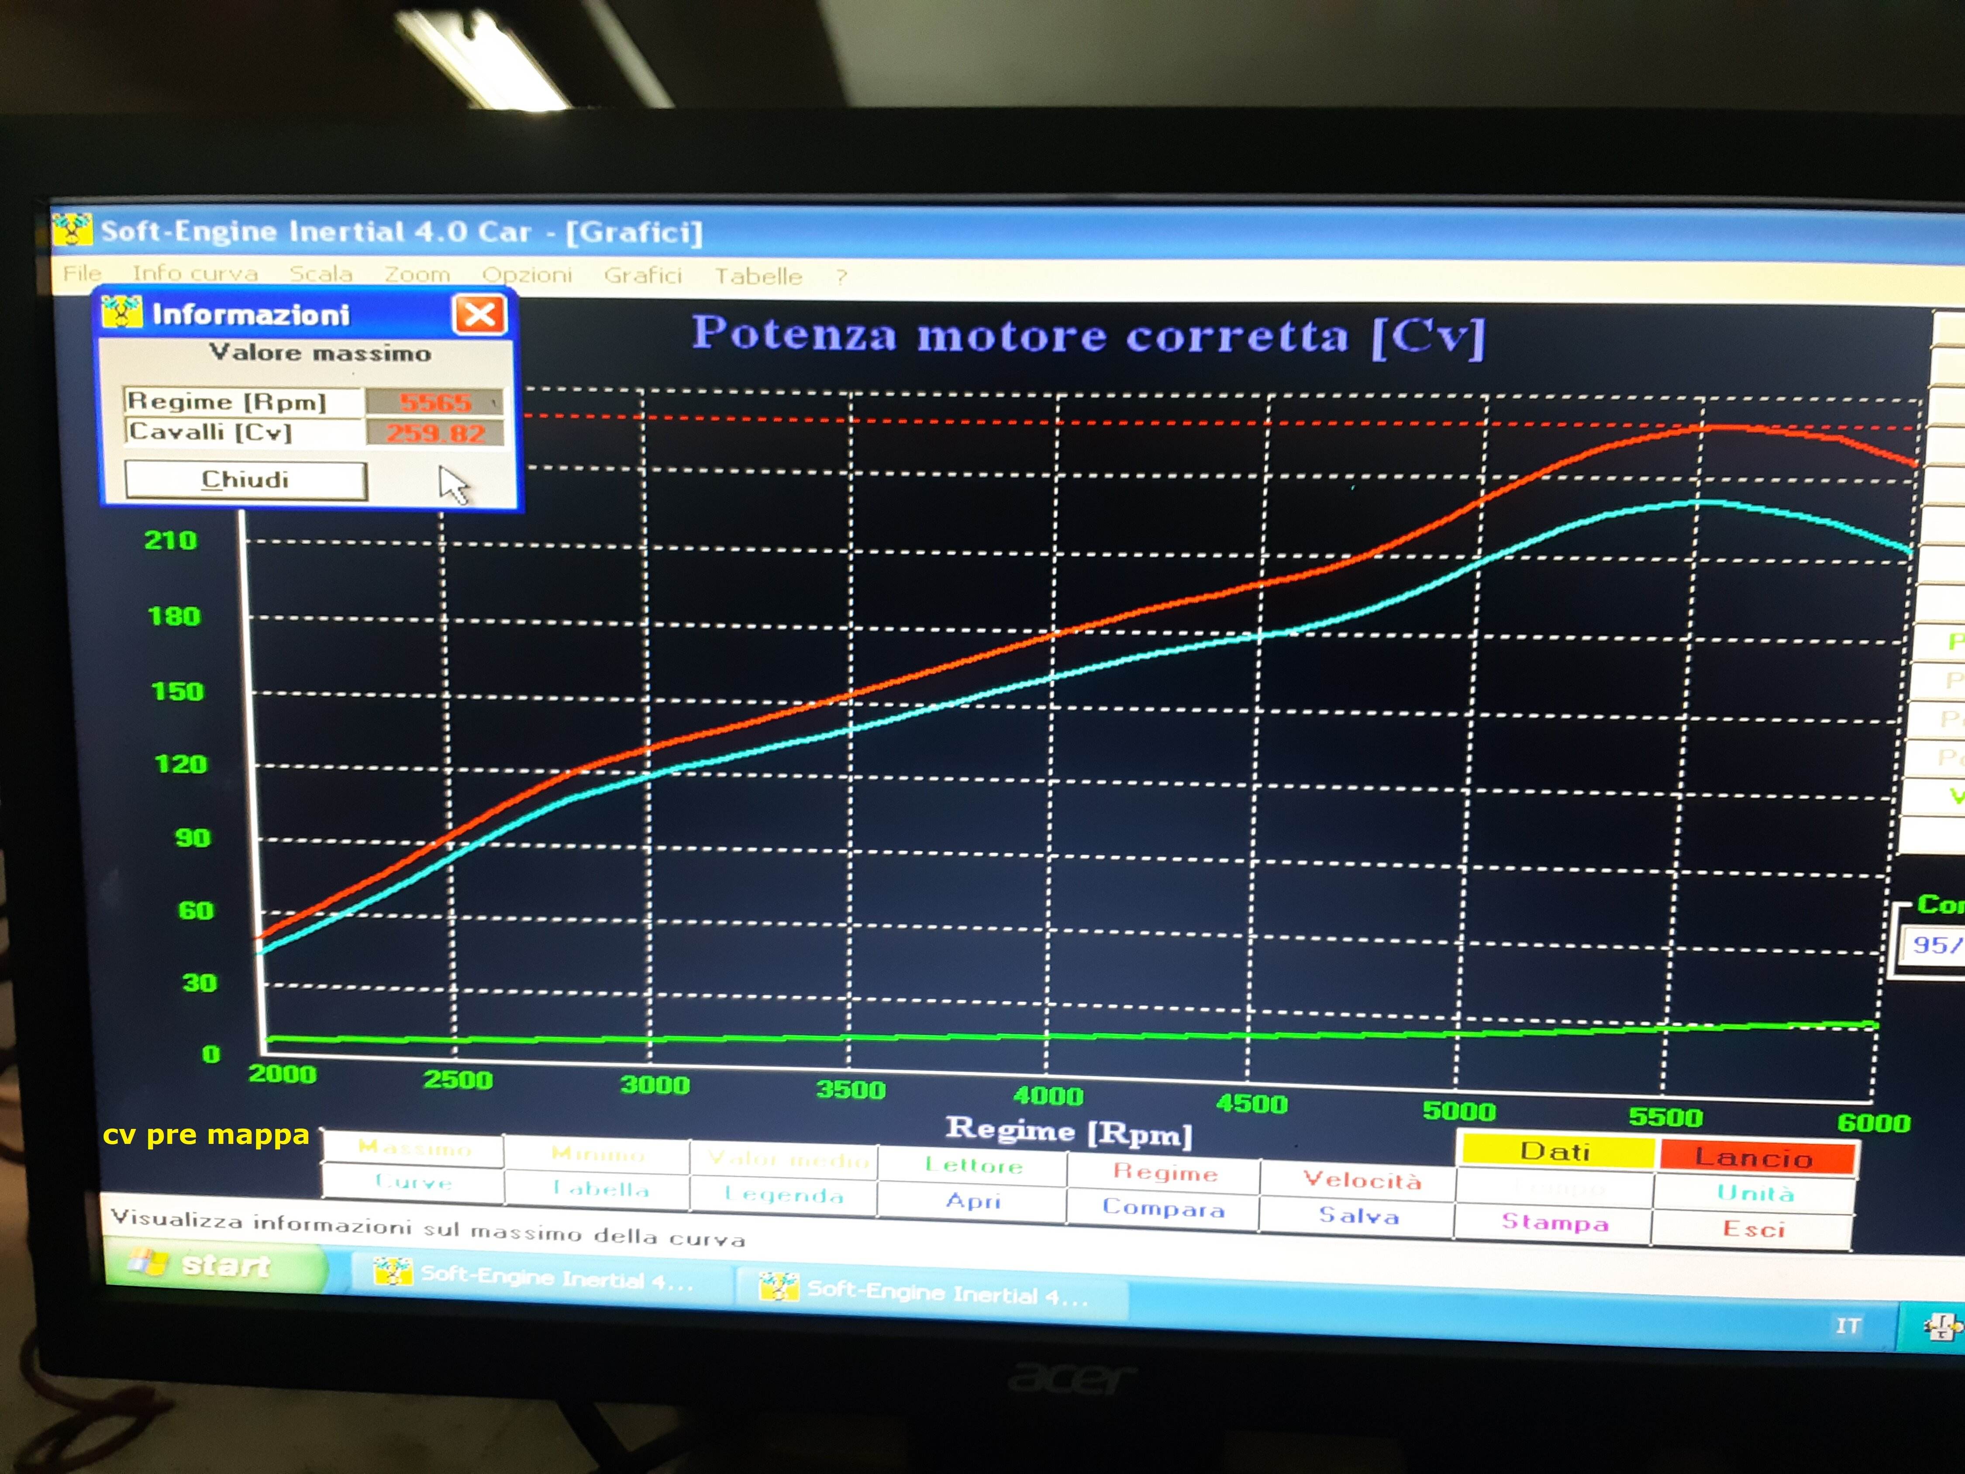Open the Zoom menu
The height and width of the screenshot is (1474, 1965).
coord(417,275)
